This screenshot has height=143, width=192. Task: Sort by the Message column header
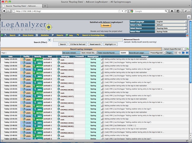(x=145, y=56)
